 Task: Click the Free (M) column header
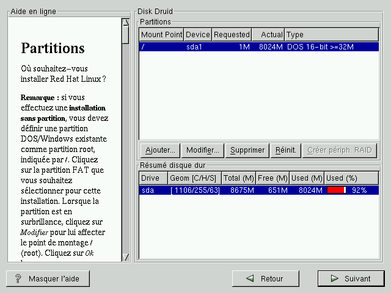[272, 178]
